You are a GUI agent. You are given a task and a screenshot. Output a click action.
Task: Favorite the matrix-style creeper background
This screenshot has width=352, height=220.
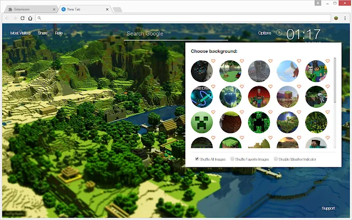coord(270,112)
